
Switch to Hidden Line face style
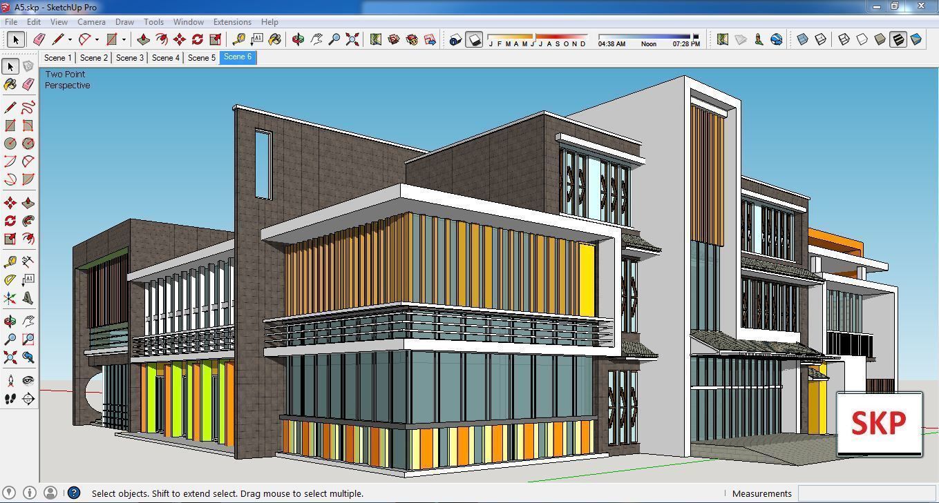[x=862, y=39]
